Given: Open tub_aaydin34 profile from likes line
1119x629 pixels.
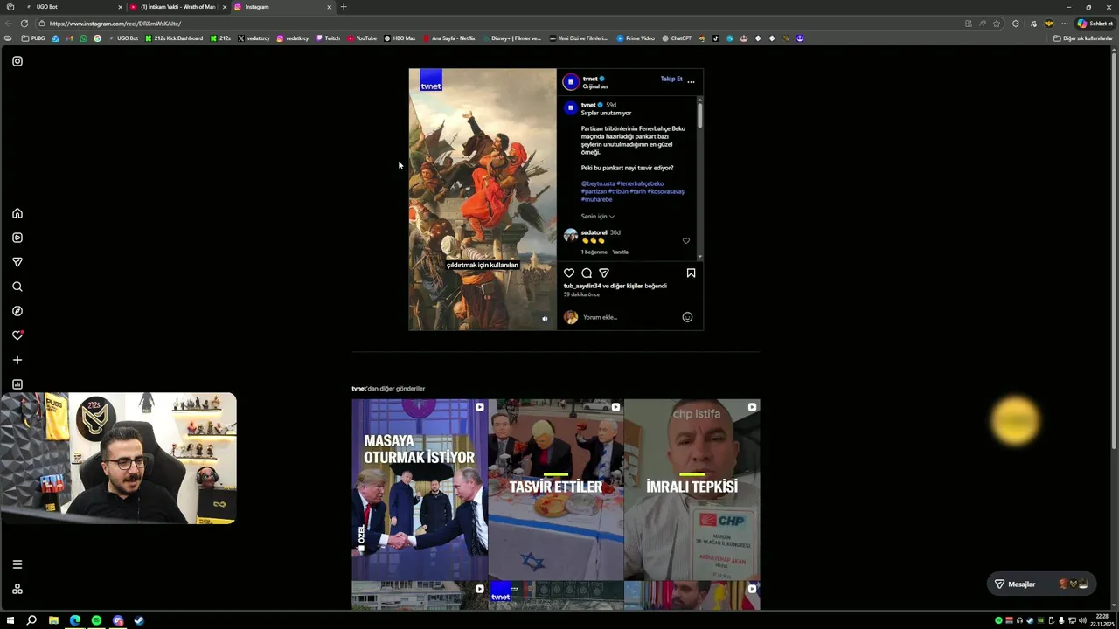Looking at the screenshot, I should point(582,286).
